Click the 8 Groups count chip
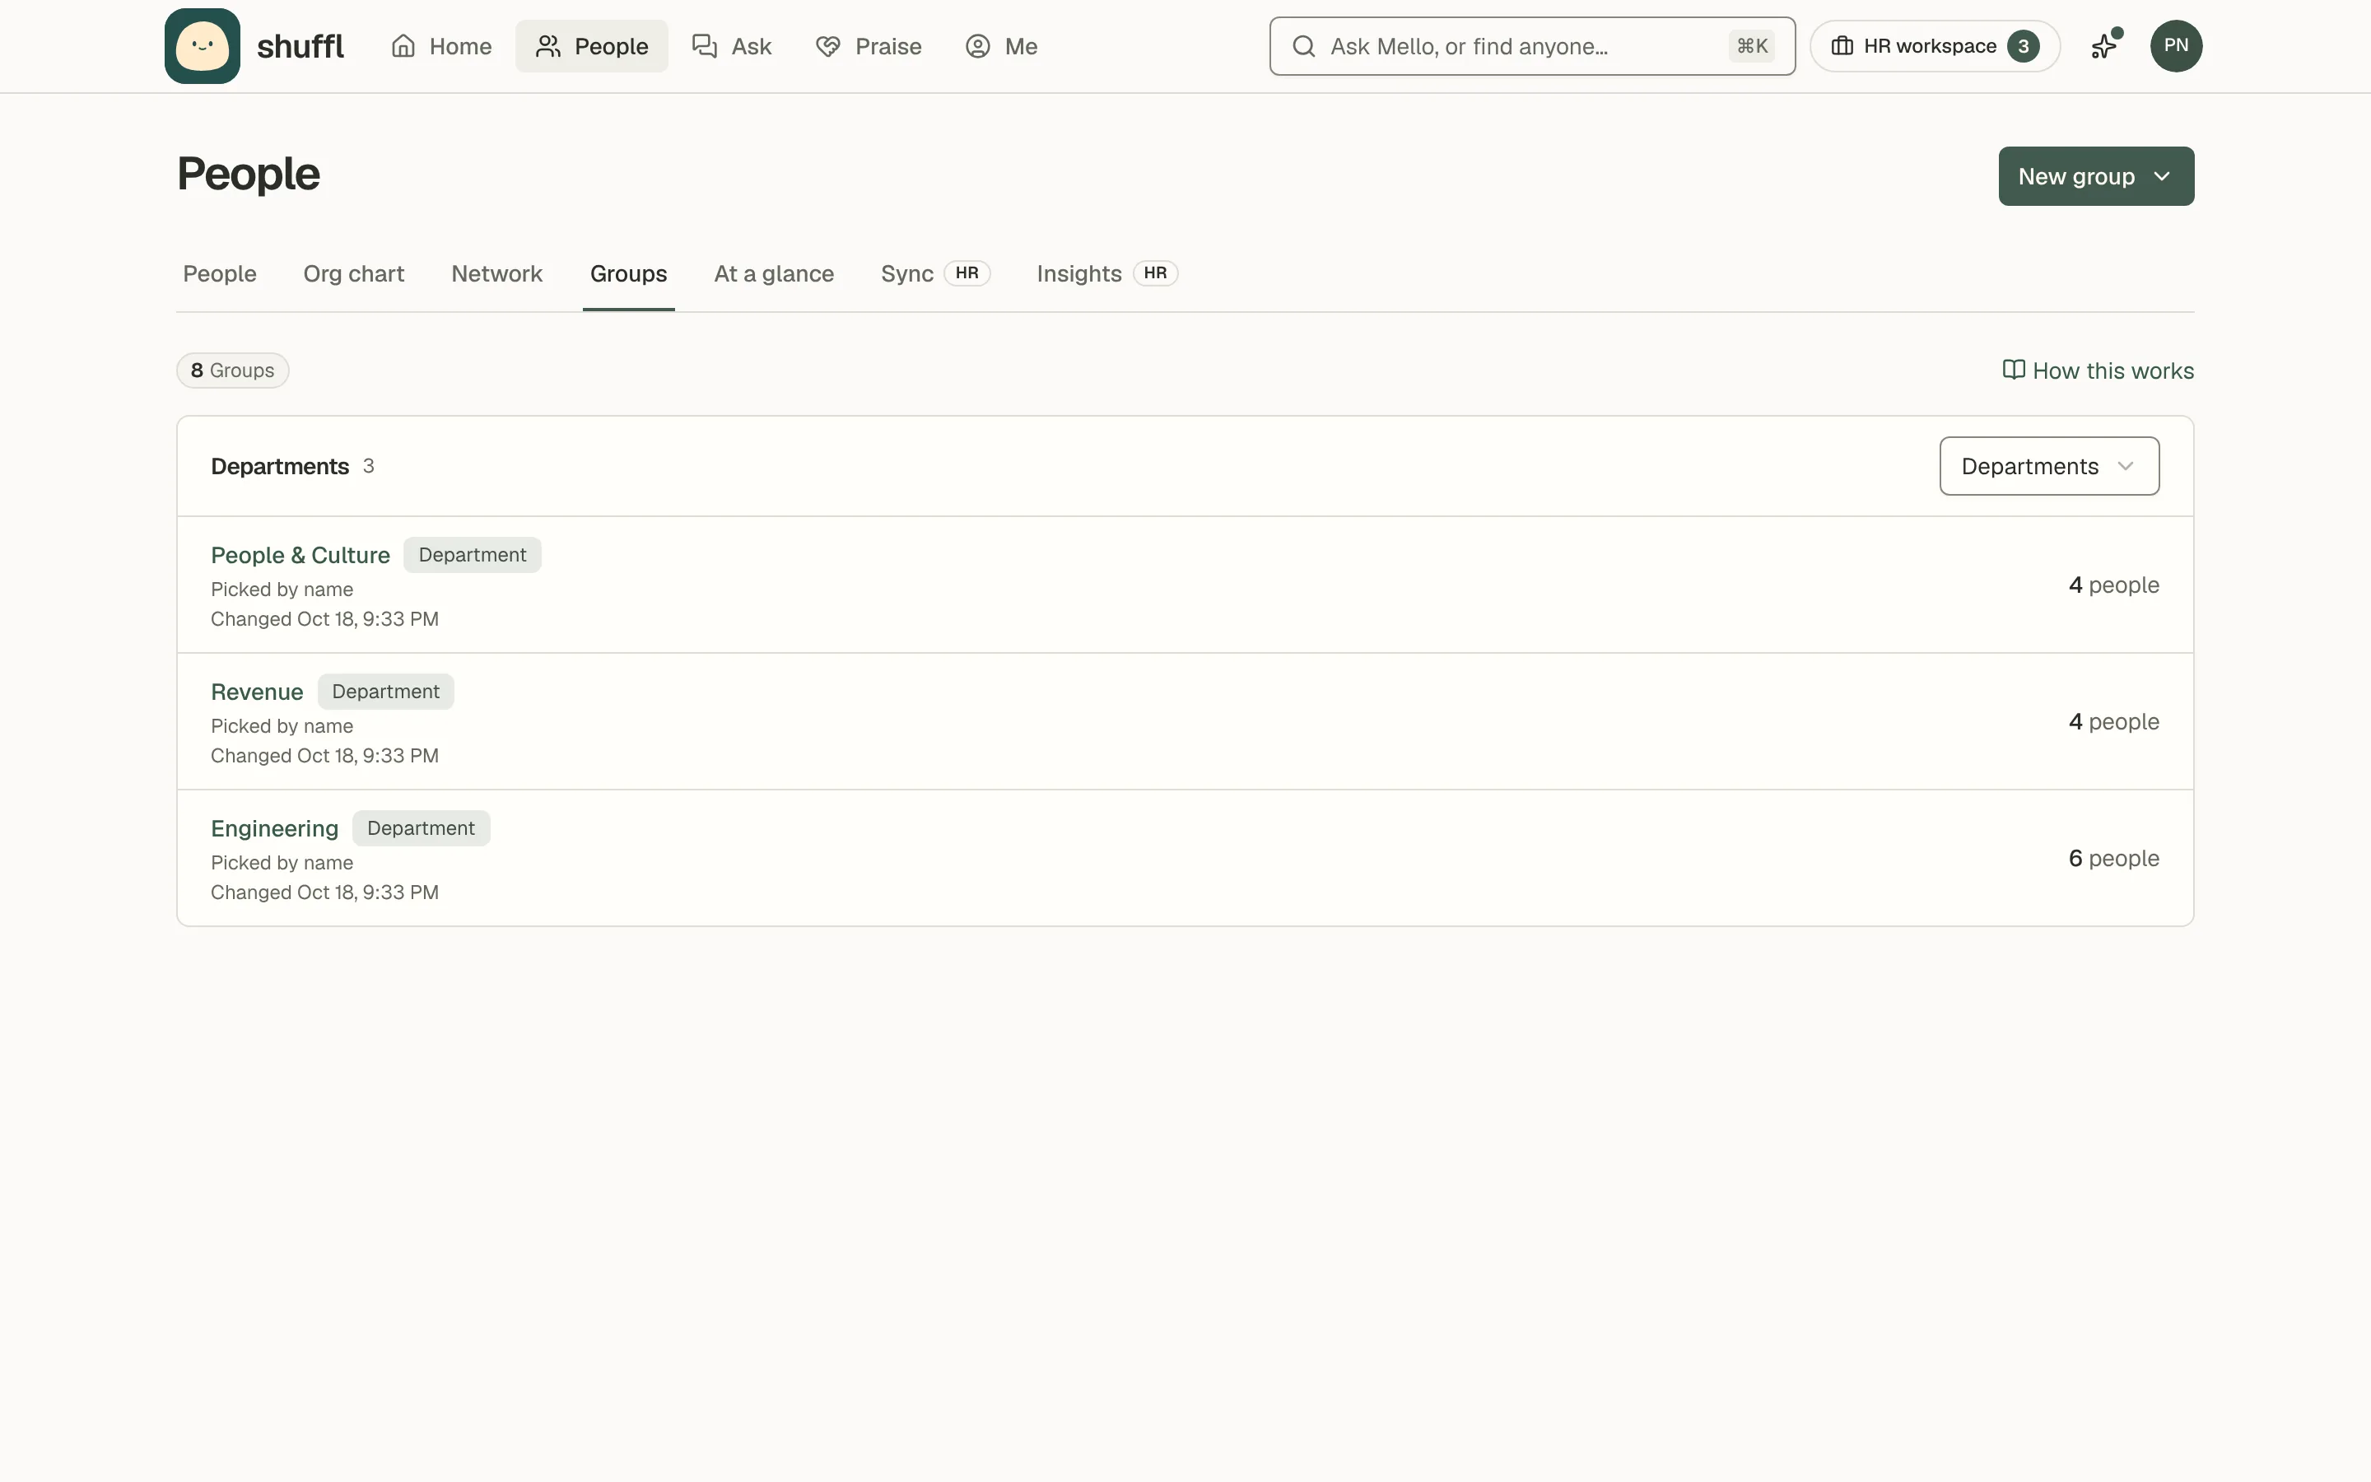The height and width of the screenshot is (1482, 2371). click(232, 370)
